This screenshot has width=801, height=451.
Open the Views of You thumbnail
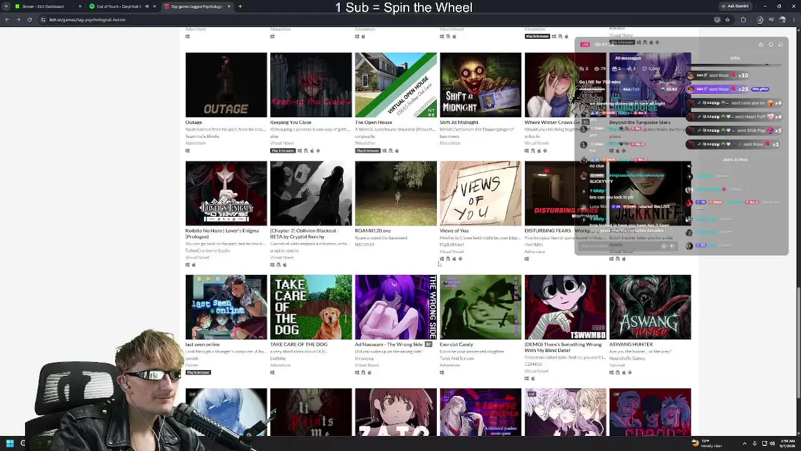point(481,193)
